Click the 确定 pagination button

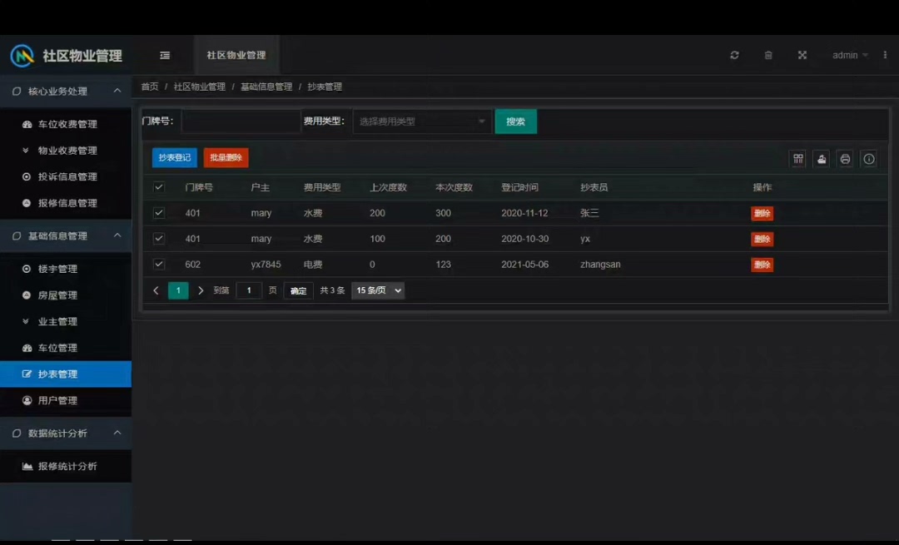(298, 290)
